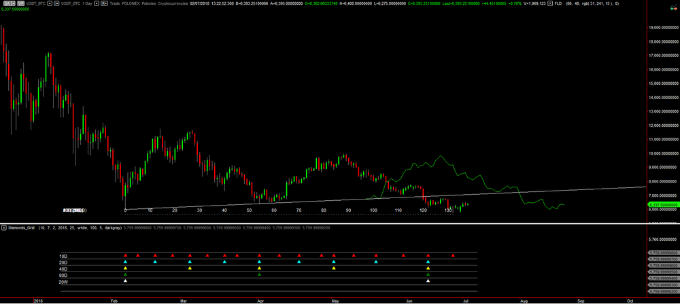Open the symbol dropdown after first USDT_BTC
The width and height of the screenshot is (680, 304).
tap(50, 3)
